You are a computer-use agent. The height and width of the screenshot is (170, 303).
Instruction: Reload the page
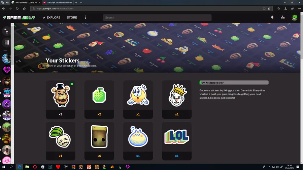pyautogui.click(x=18, y=8)
